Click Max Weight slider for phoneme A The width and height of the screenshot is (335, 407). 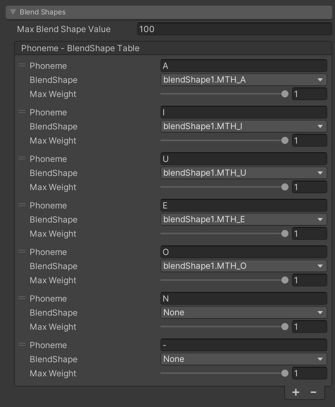pyautogui.click(x=223, y=94)
